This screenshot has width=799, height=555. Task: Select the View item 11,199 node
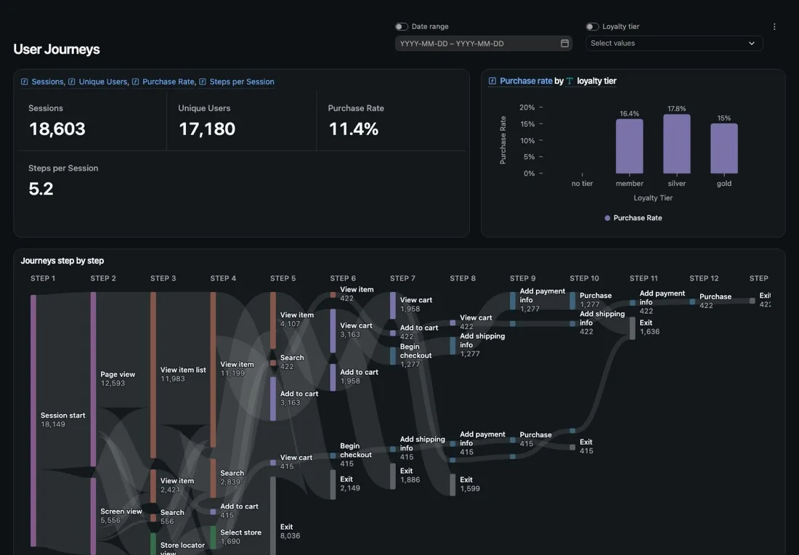[213, 370]
